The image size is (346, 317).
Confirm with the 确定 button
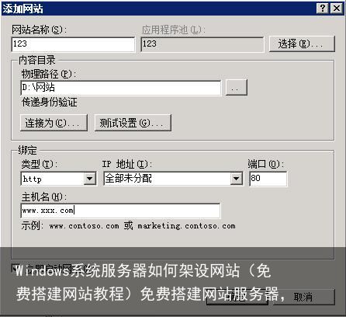[237, 297]
